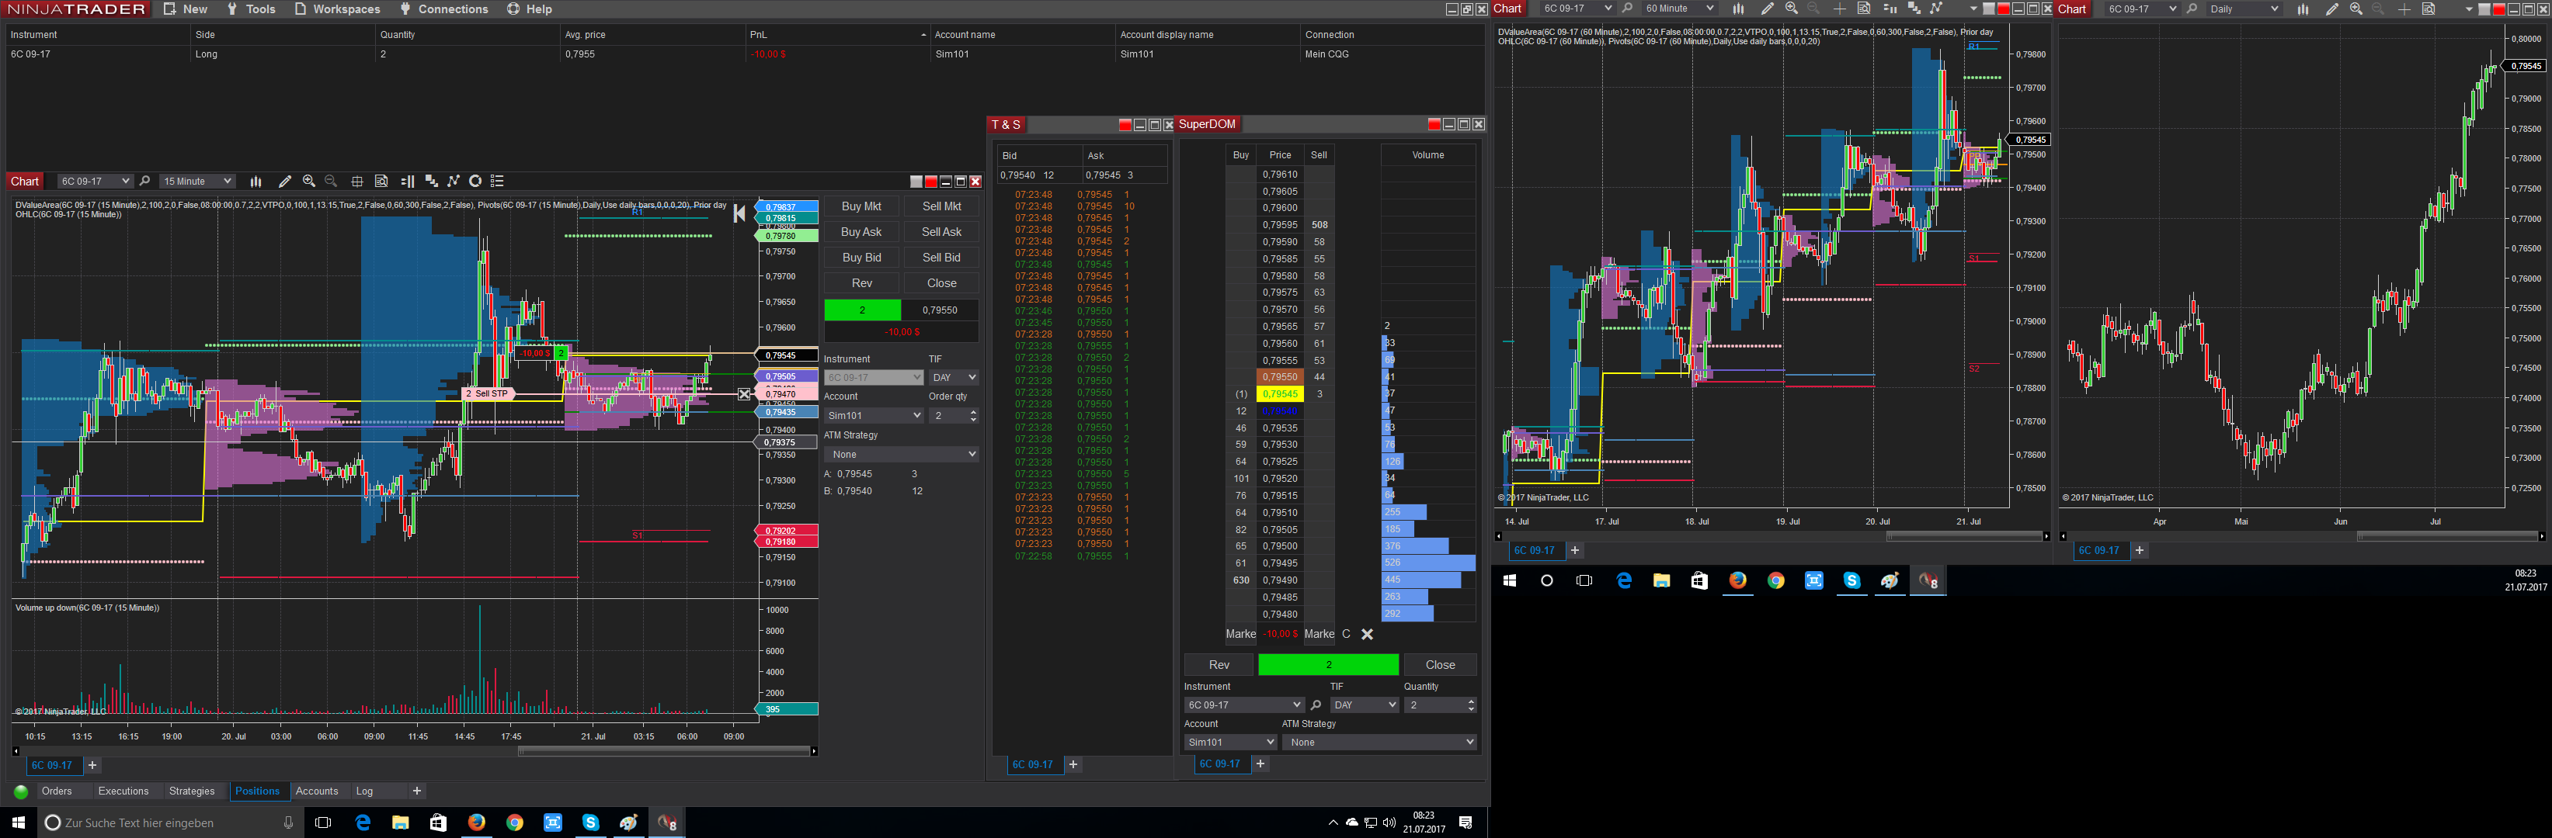Click the red link button on T&S window
The height and width of the screenshot is (838, 2552).
pyautogui.click(x=1125, y=125)
